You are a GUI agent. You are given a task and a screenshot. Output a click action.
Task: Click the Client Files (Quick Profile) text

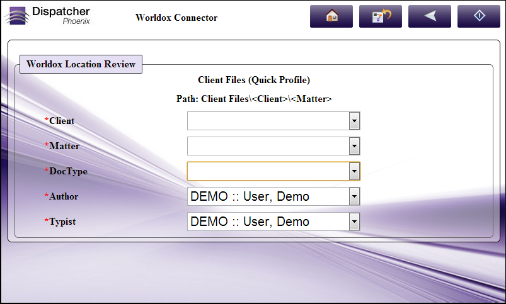tap(254, 80)
